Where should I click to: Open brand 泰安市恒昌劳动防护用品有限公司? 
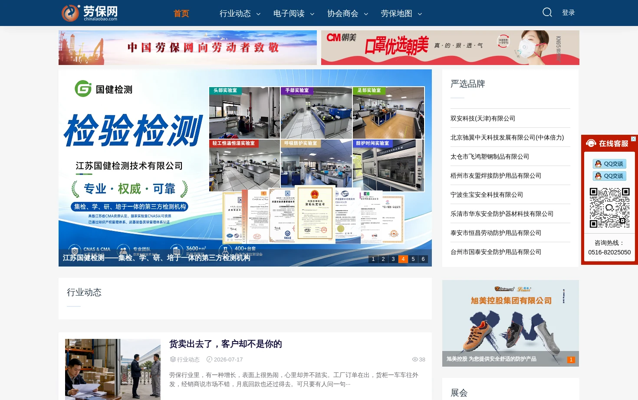[496, 233]
